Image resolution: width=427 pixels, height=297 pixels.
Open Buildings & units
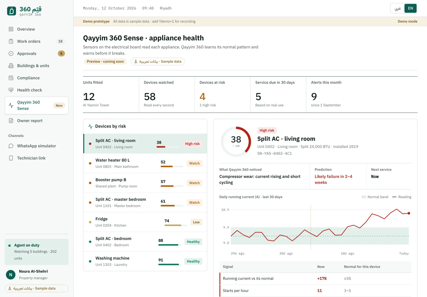point(37,66)
